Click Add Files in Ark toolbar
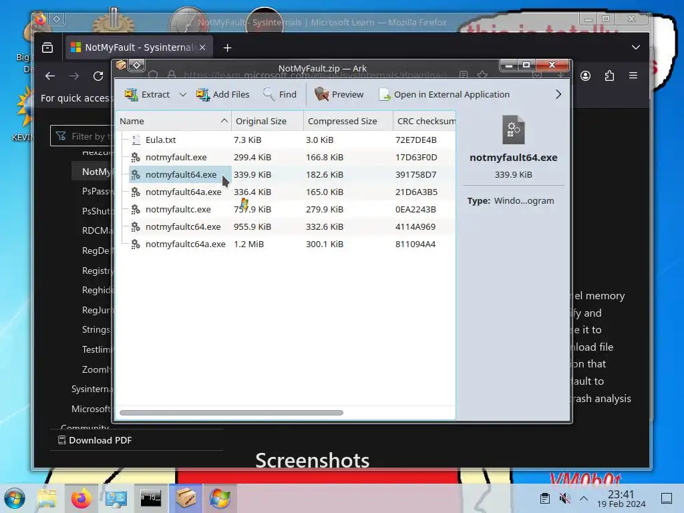Image resolution: width=684 pixels, height=513 pixels. point(222,94)
